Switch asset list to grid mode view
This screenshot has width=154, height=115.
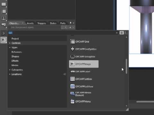[122, 33]
